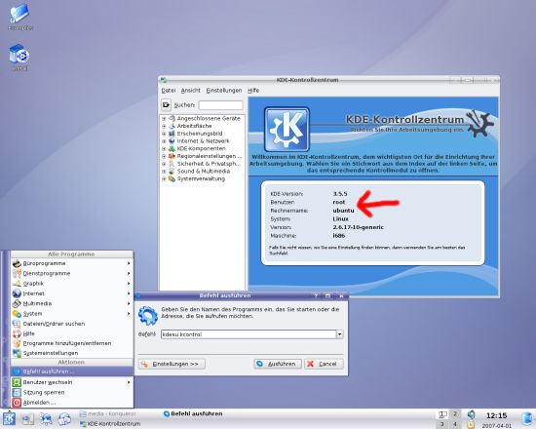Image resolution: width=536 pixels, height=429 pixels.
Task: Click the large KDE logo in Kontrollzentrum
Action: 287,130
